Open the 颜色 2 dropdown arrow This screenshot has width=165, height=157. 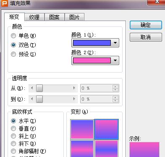click(115, 60)
